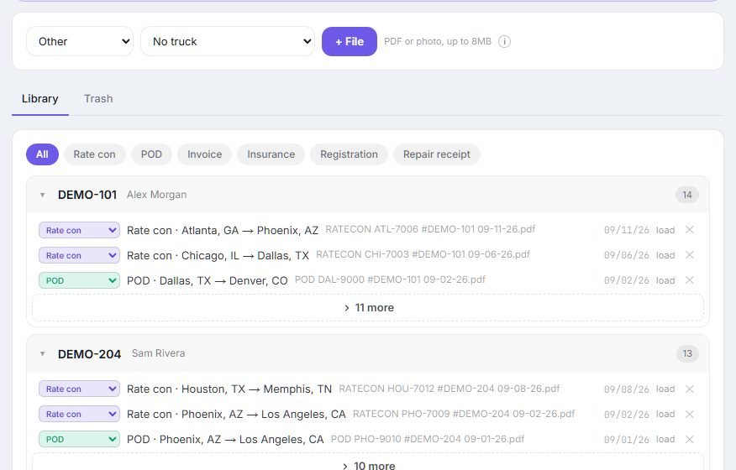
Task: Click the load tag on the 09/11/26 row
Action: 665,230
